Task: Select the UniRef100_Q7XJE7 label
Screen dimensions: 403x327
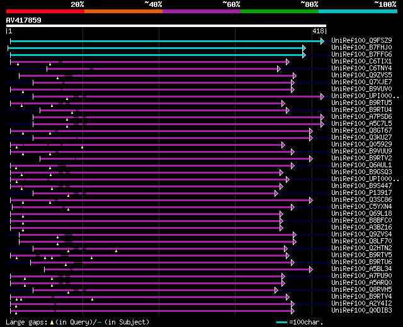Action: (x=361, y=82)
